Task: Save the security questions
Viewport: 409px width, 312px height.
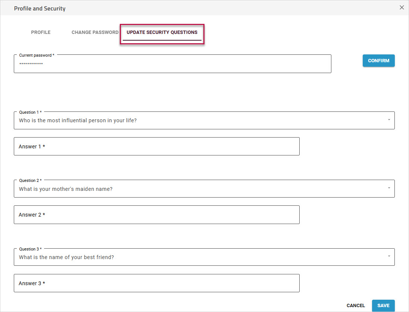Action: pyautogui.click(x=383, y=306)
